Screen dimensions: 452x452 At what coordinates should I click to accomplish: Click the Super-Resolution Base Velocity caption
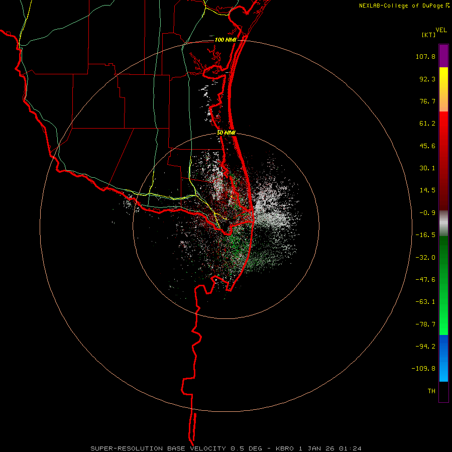pos(225,448)
